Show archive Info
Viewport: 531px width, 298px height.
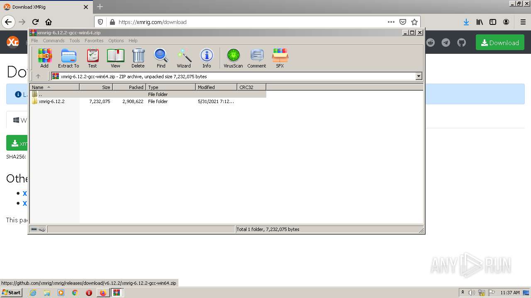click(207, 58)
